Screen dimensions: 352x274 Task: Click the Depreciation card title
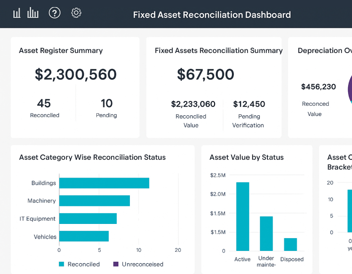point(325,51)
